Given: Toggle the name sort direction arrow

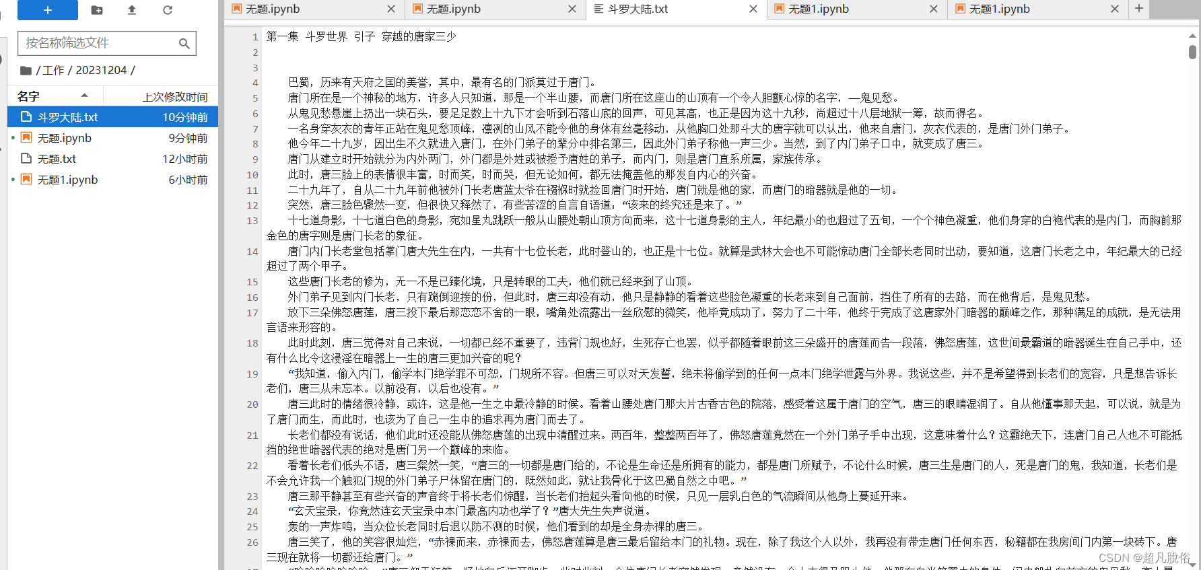Looking at the screenshot, I should click(x=84, y=96).
